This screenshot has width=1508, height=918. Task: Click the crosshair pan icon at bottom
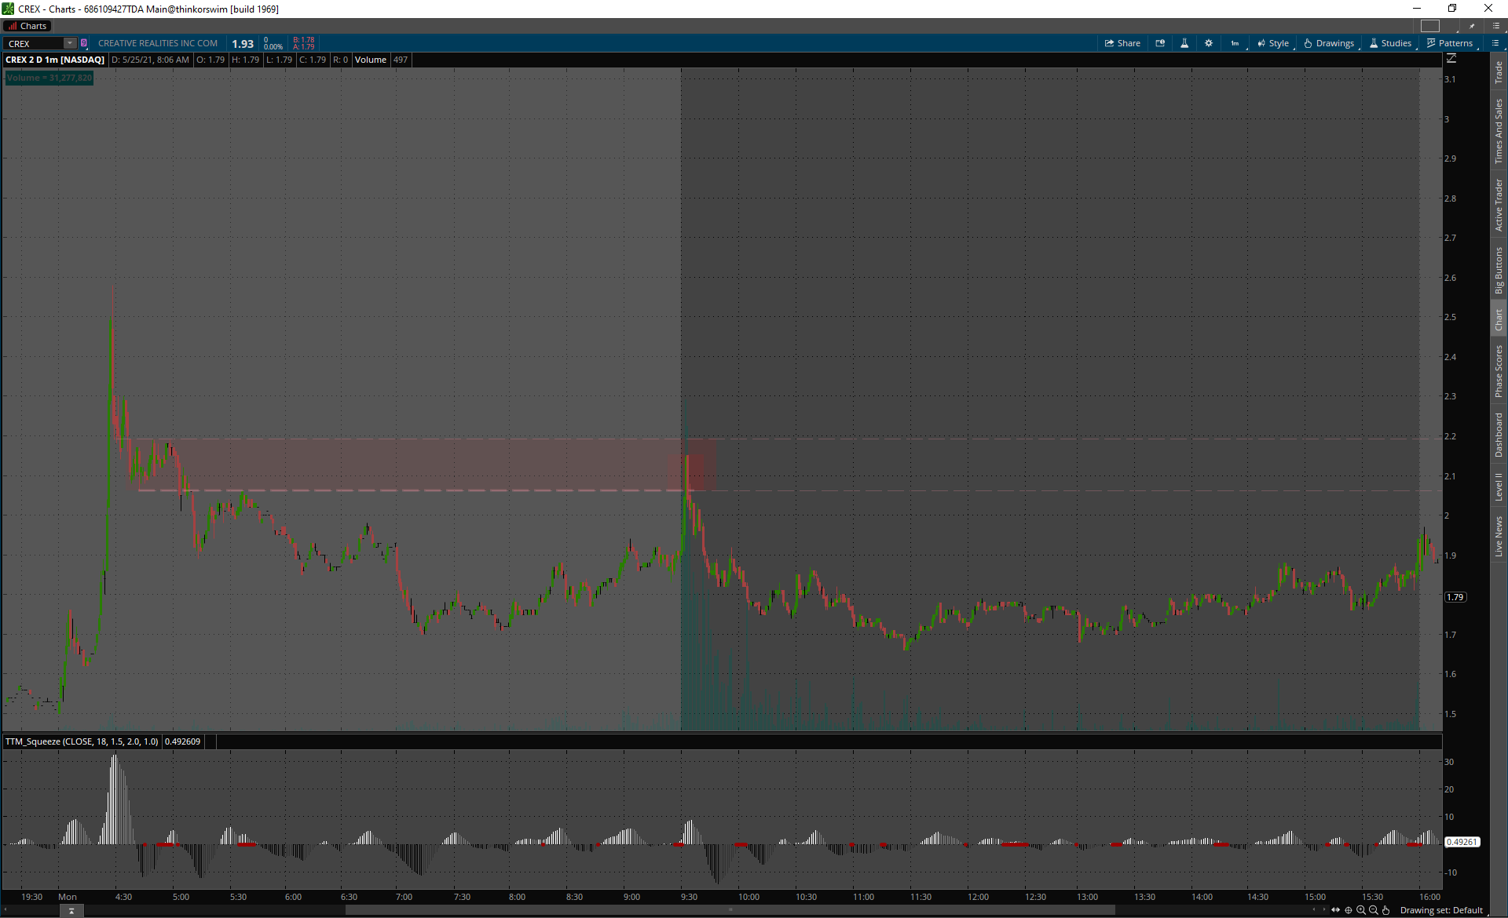click(x=1349, y=910)
